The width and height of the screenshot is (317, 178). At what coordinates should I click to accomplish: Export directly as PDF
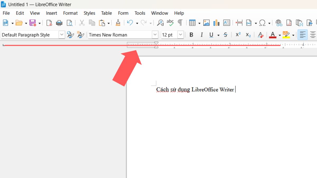[x=49, y=23]
